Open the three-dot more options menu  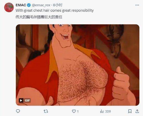pos(137,5)
